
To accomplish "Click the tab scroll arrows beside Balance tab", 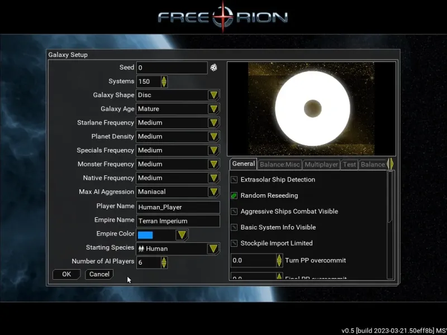I will coord(390,164).
